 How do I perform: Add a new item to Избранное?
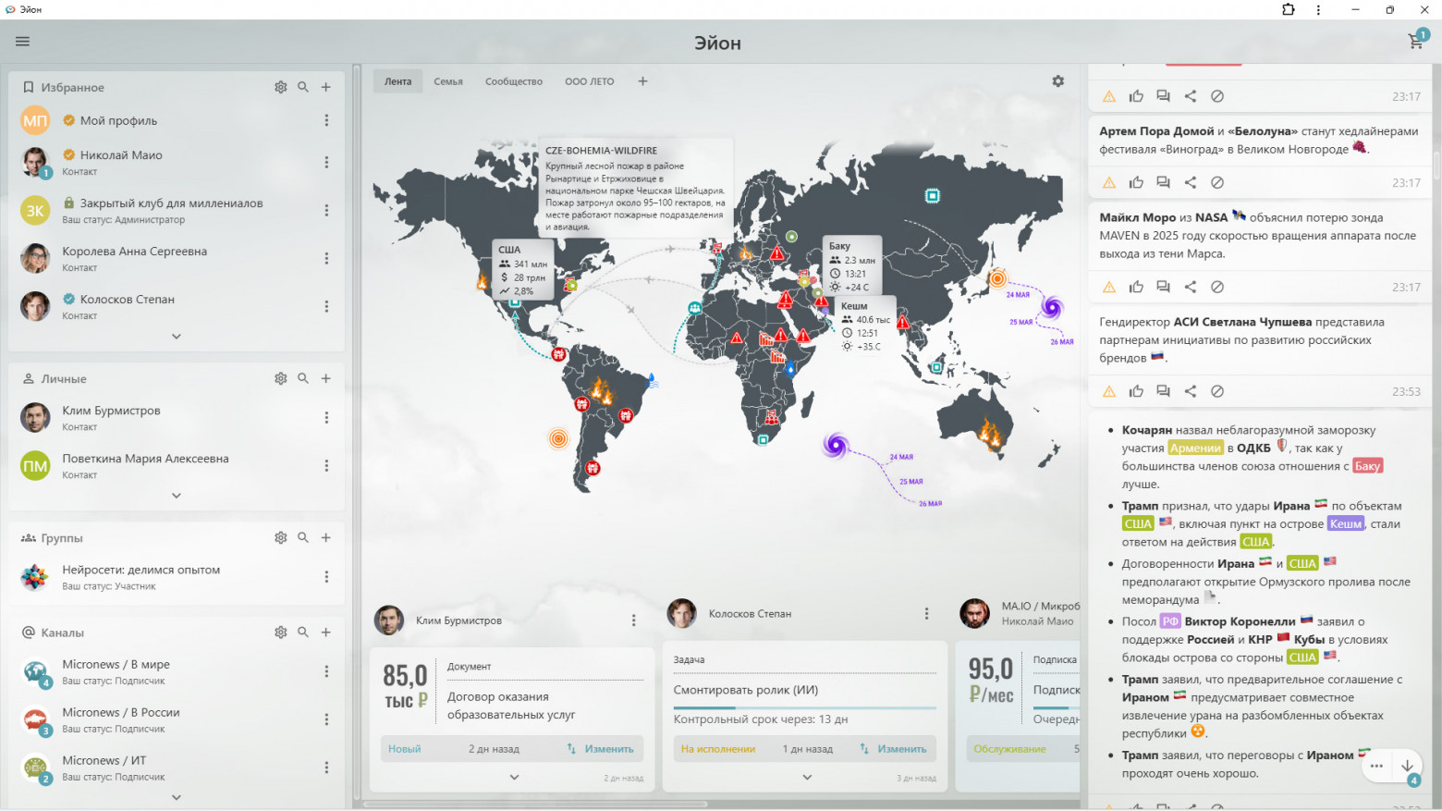click(x=326, y=87)
